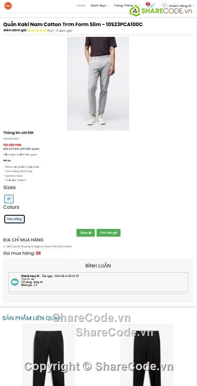
Task: Open the second related black pants product
Action: pyautogui.click(x=147, y=354)
